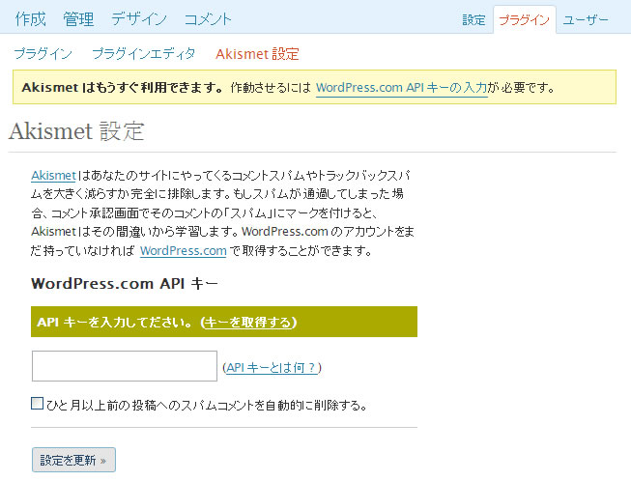Open the デザイン menu tab
Viewport: 631px width, 481px height.
coord(139,19)
